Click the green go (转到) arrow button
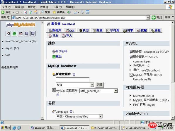Screen dimensions: 175x131 [154, 17]
